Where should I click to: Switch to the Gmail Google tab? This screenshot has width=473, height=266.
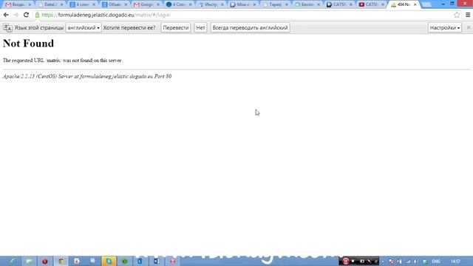(x=146, y=4)
